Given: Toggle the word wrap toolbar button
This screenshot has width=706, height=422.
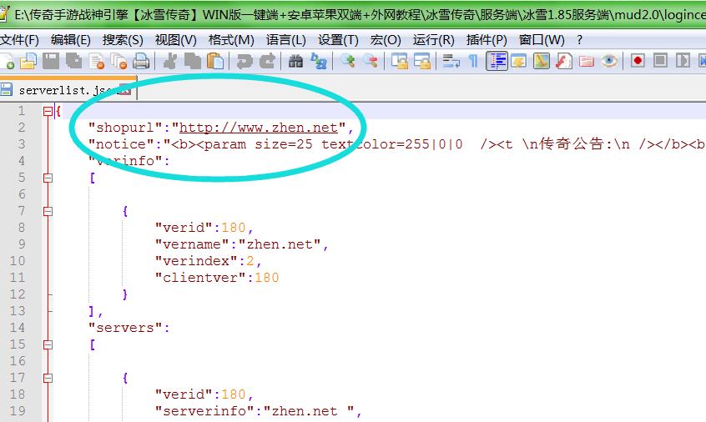Looking at the screenshot, I should coord(451,61).
